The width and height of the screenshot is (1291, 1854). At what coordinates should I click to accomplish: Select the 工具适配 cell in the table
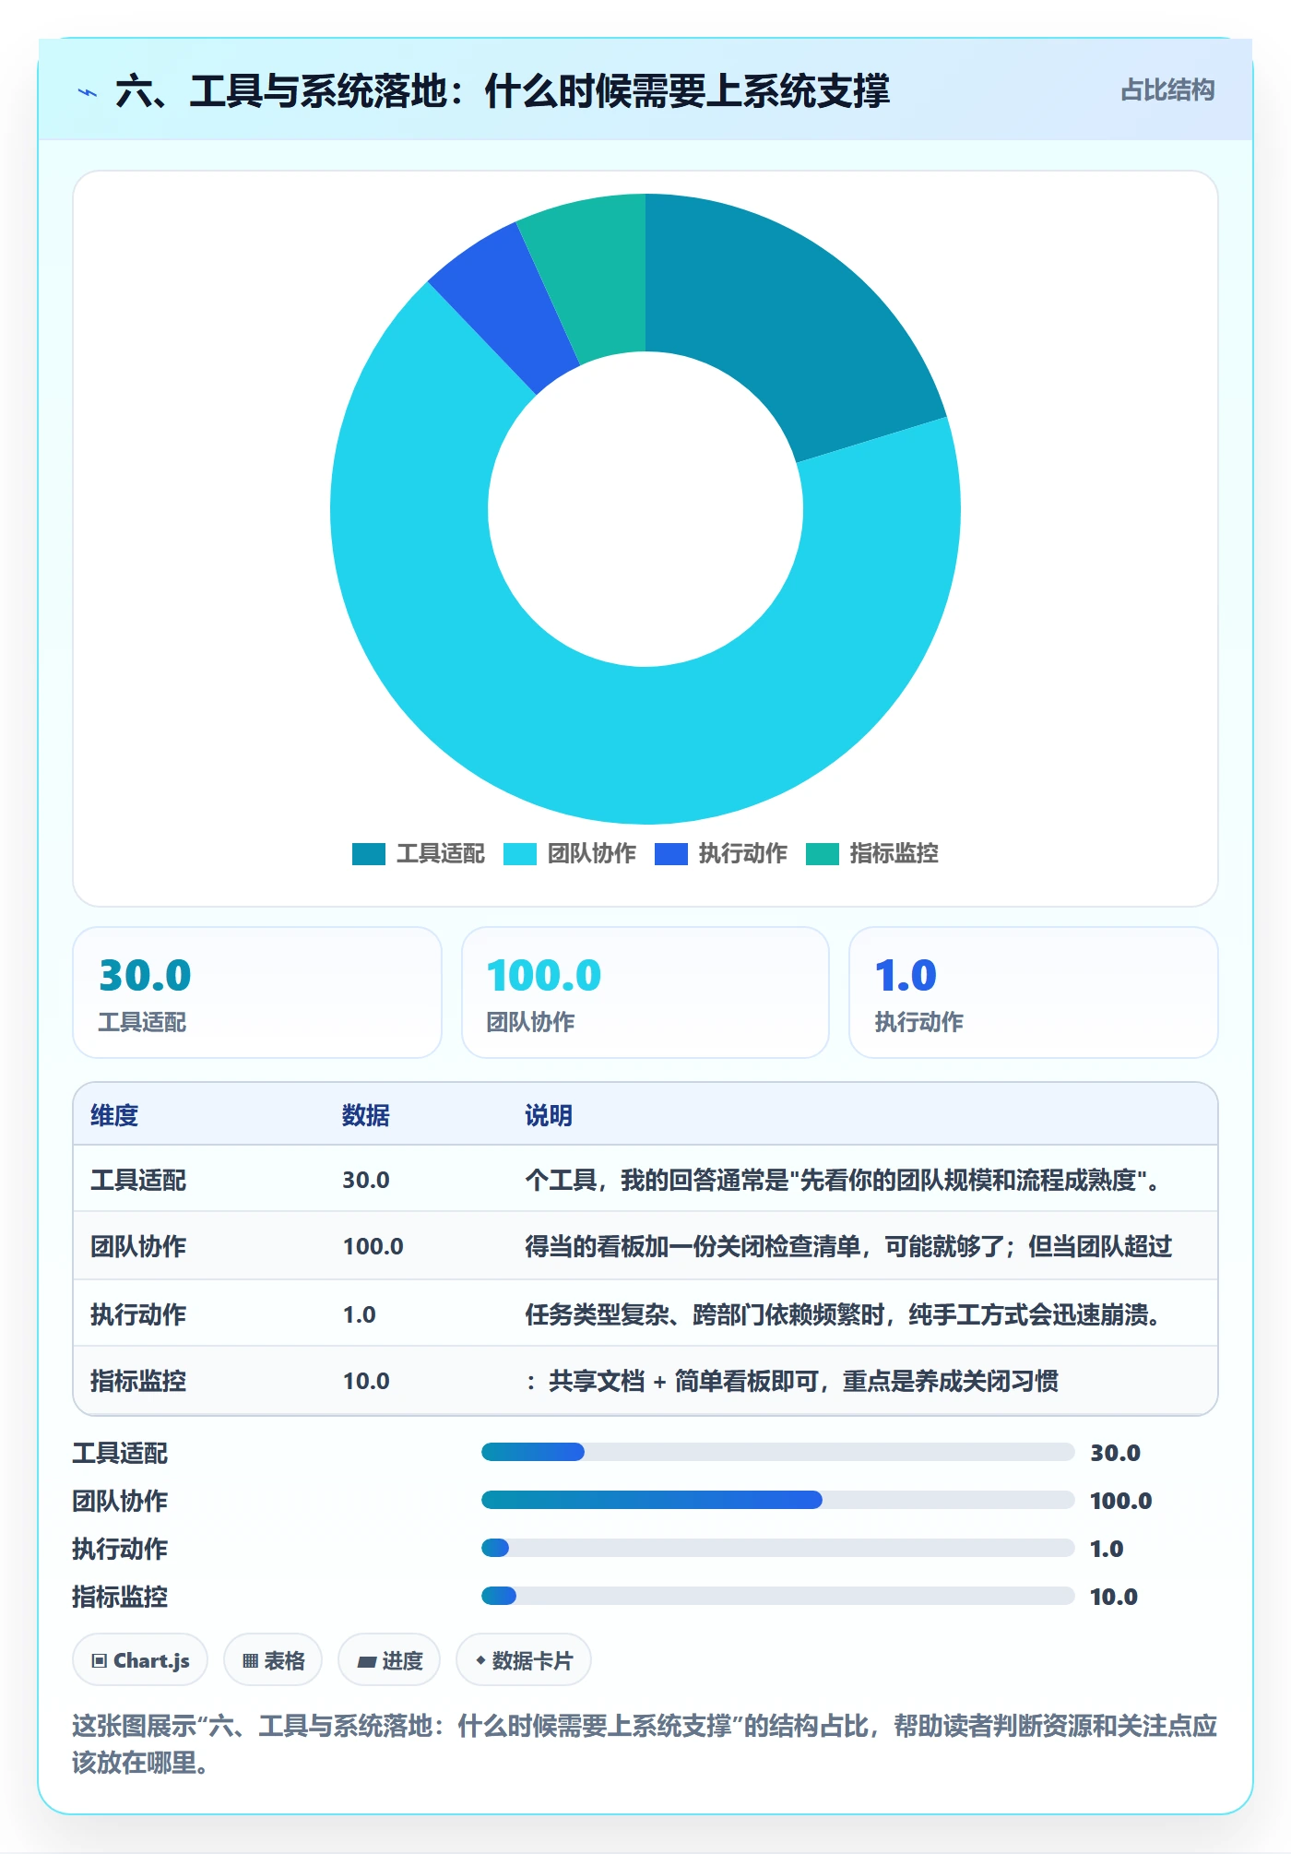click(x=138, y=1180)
